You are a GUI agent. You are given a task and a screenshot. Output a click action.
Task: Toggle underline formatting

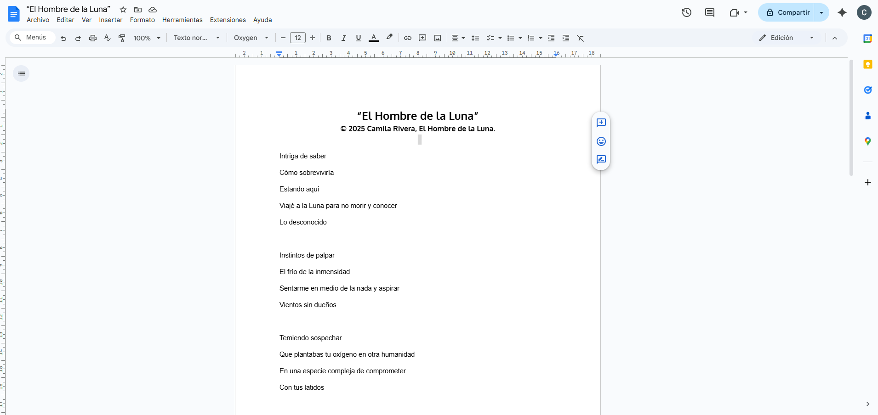point(359,38)
